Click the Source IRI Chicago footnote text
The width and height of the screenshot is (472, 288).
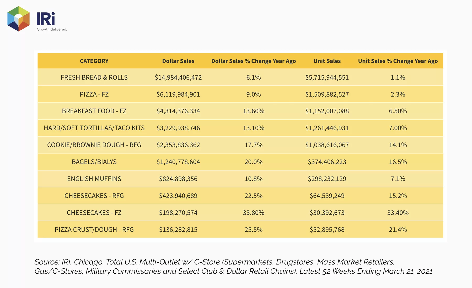233,267
